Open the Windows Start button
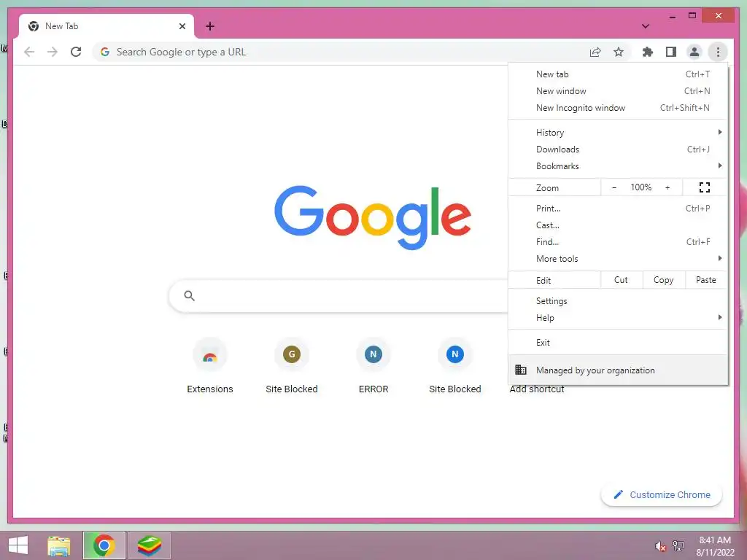The width and height of the screenshot is (747, 560). pyautogui.click(x=18, y=545)
